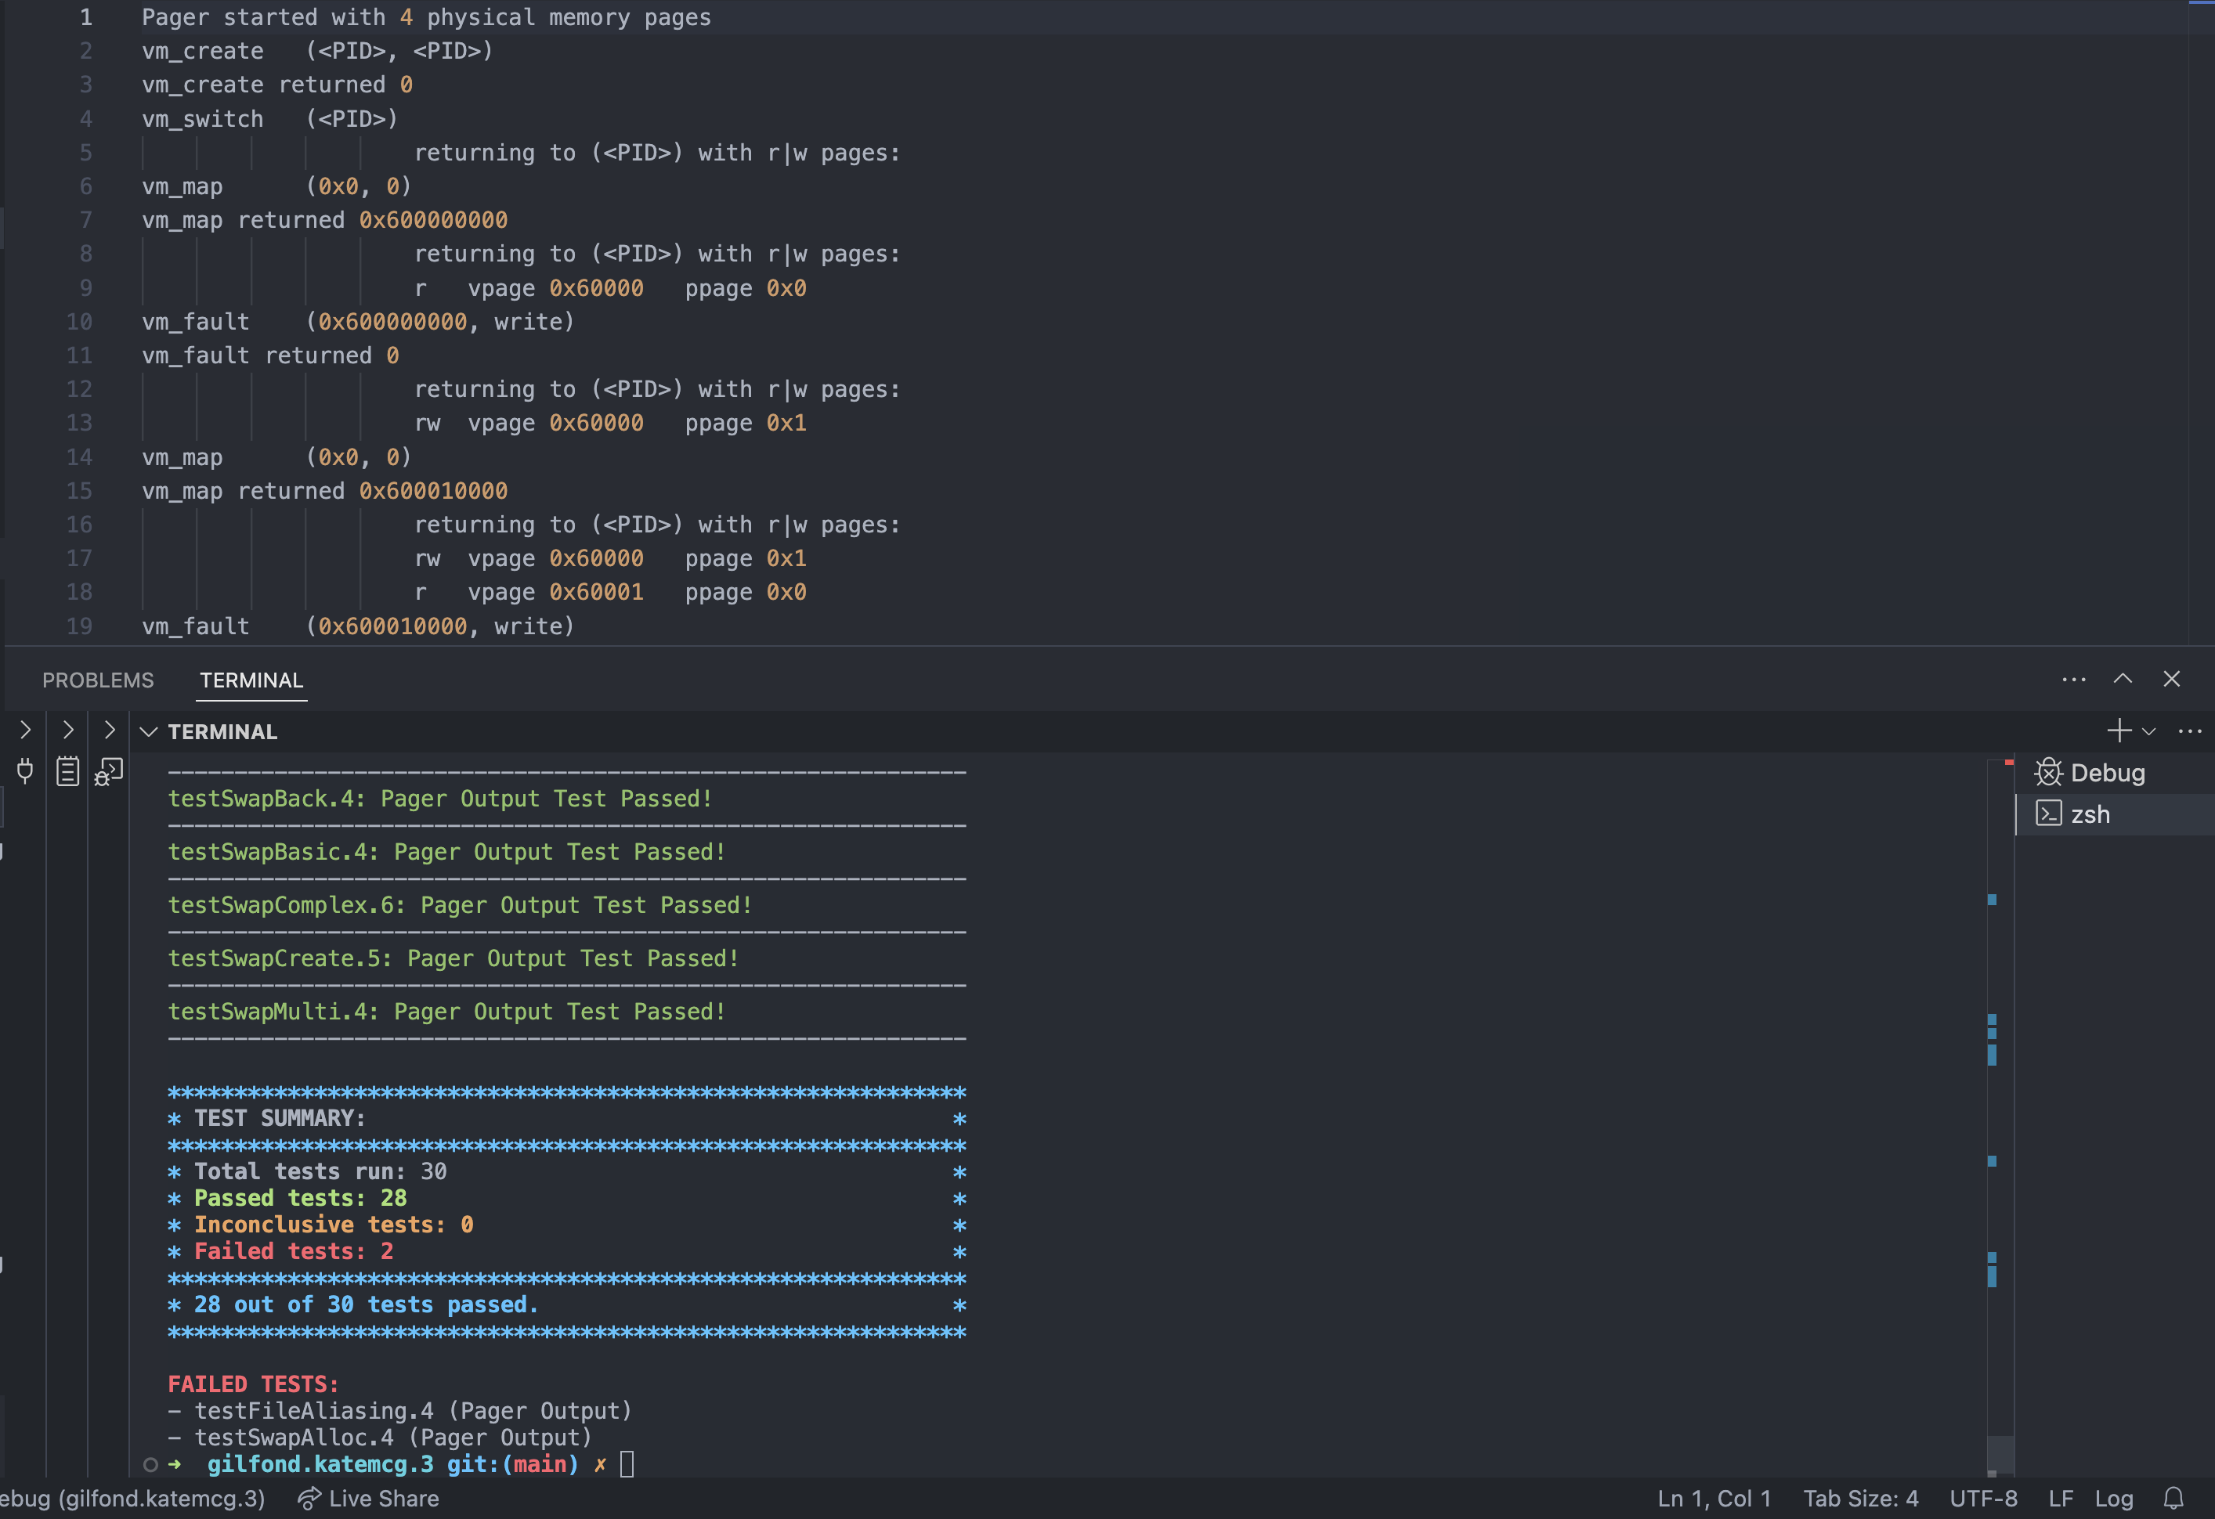2215x1519 pixels.
Task: Click the 'FAILED TESTS:' heading
Action: [x=254, y=1384]
